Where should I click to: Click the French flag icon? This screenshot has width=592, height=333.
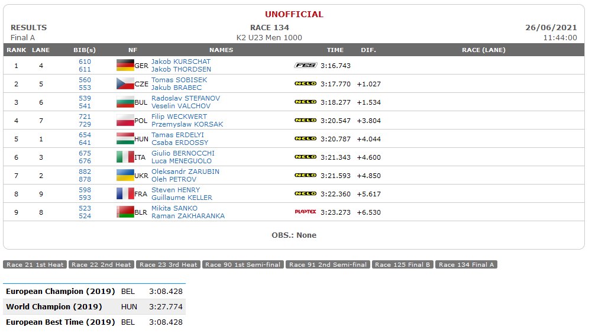[x=125, y=193]
